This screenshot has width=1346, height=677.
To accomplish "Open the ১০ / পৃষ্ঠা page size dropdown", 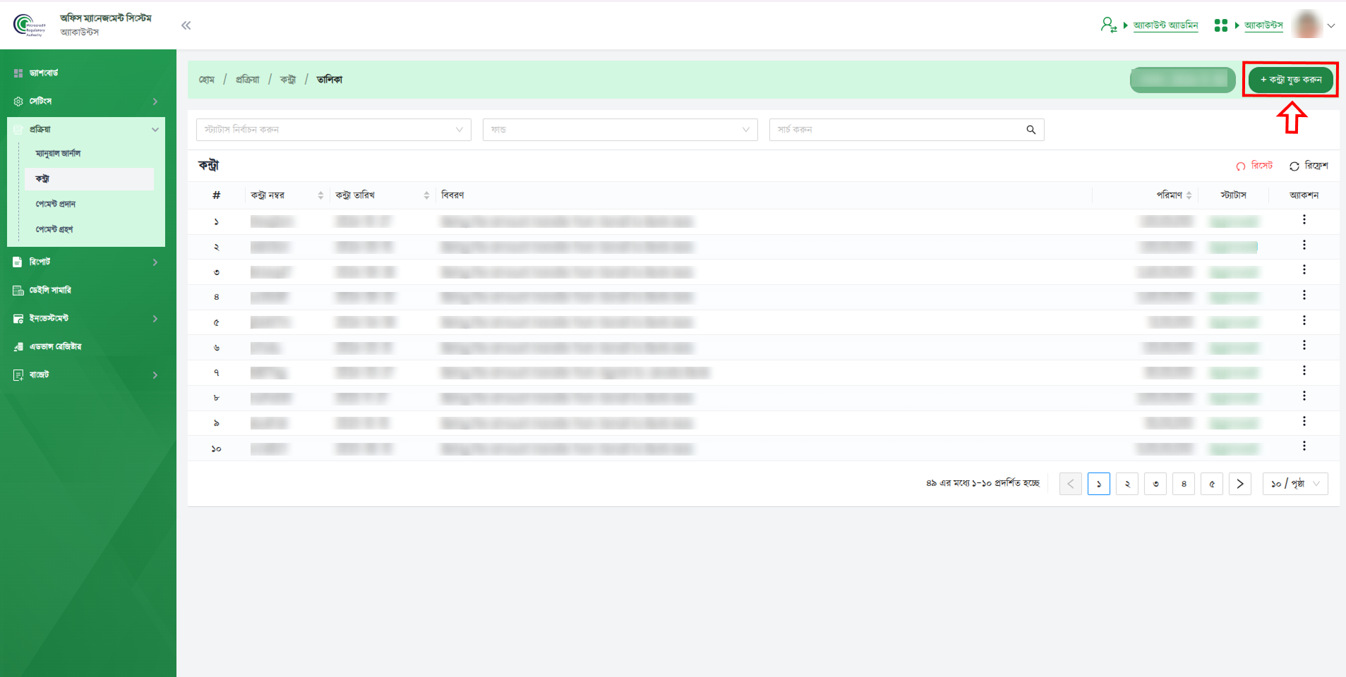I will tap(1295, 484).
